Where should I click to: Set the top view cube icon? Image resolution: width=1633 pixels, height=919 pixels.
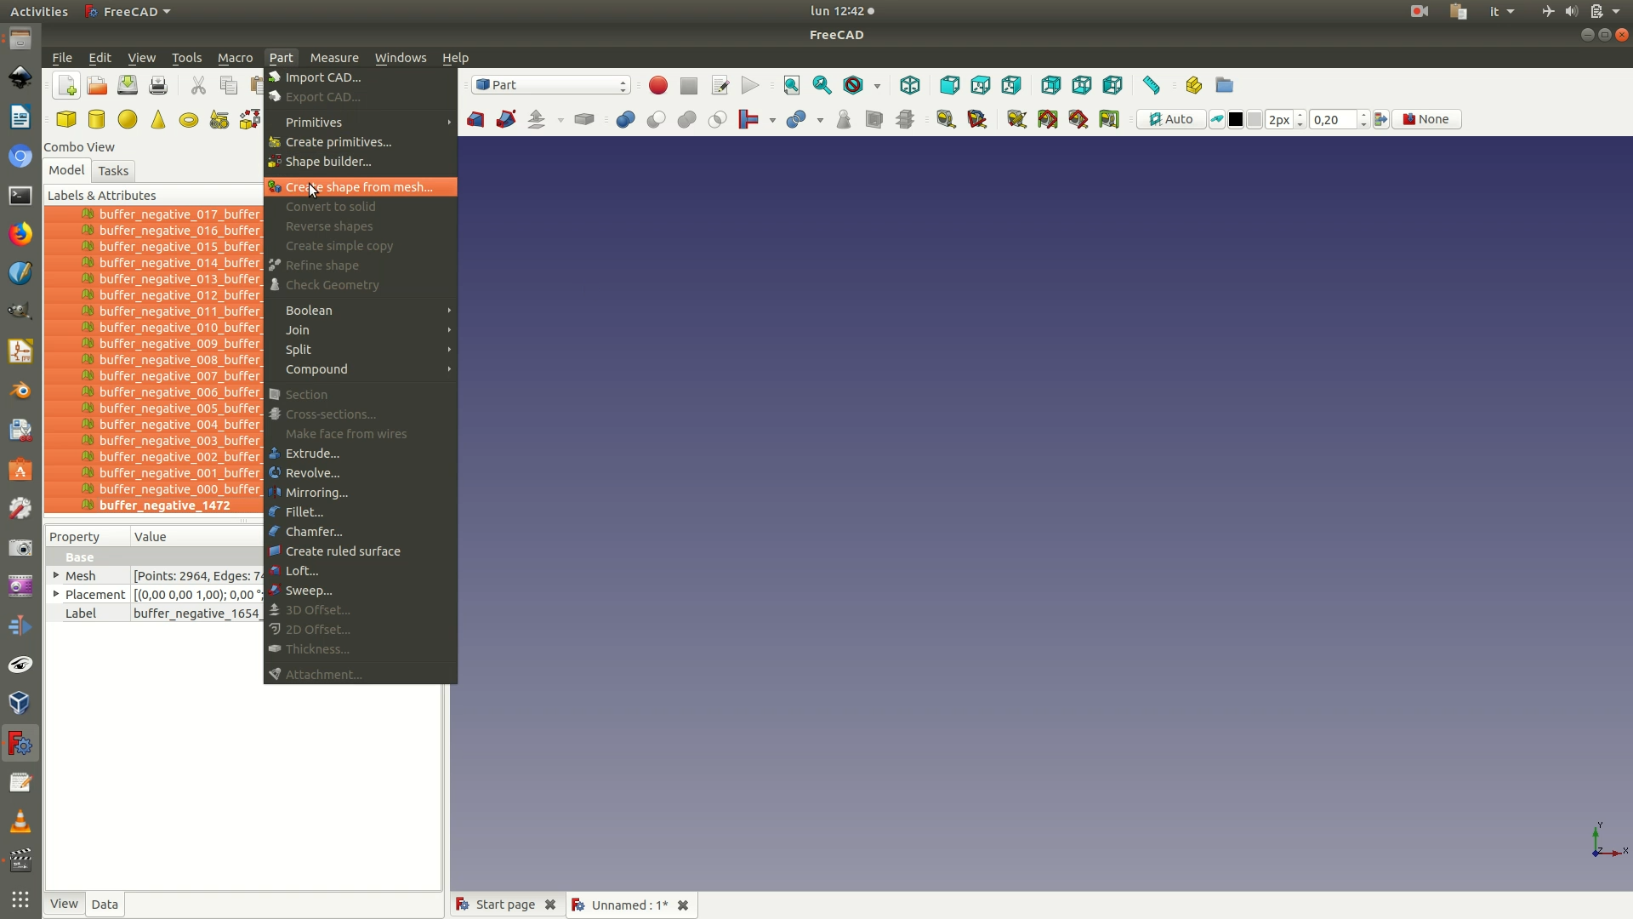981,85
